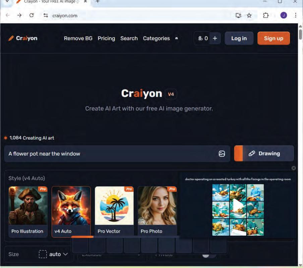Screen dimensions: 303x268
Task: Click the orange Sign up button
Action: [x=274, y=38]
